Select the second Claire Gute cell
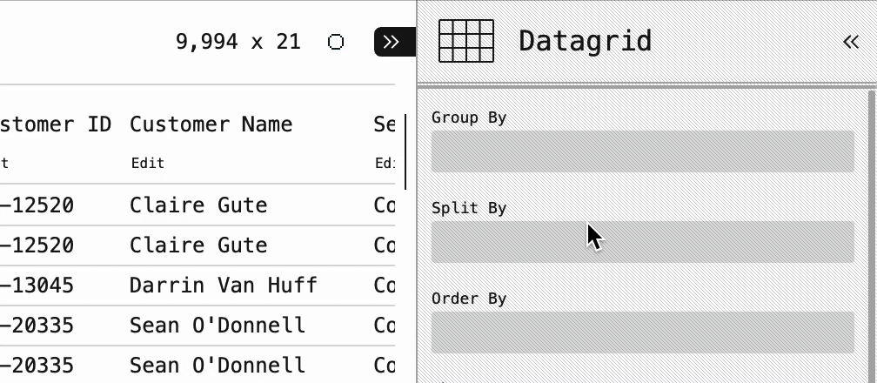Screen dimensions: 877x383 198,245
